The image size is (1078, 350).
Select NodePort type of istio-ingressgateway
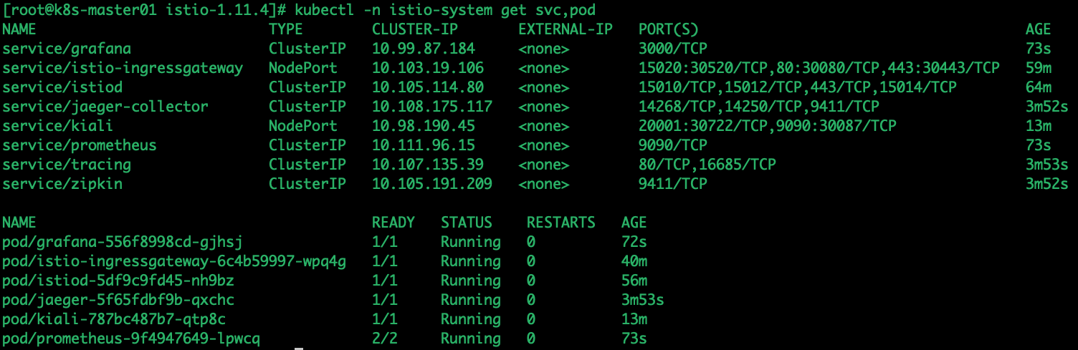(x=303, y=68)
